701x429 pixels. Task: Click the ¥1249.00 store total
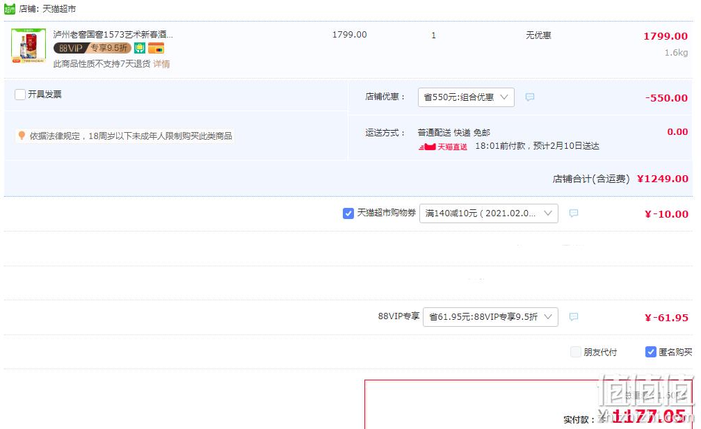(663, 179)
